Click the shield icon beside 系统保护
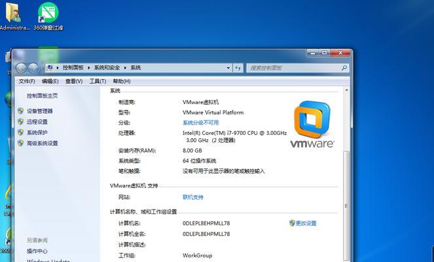This screenshot has height=262, width=434. 20,132
